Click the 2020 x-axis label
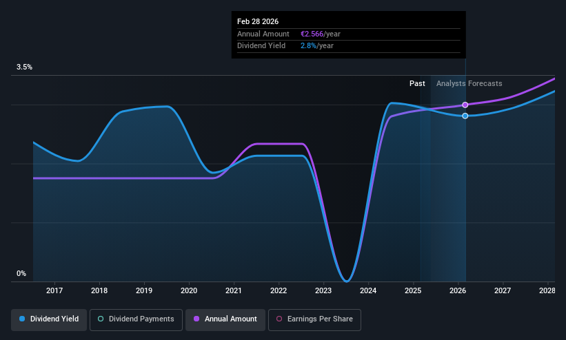566x340 pixels. [189, 290]
